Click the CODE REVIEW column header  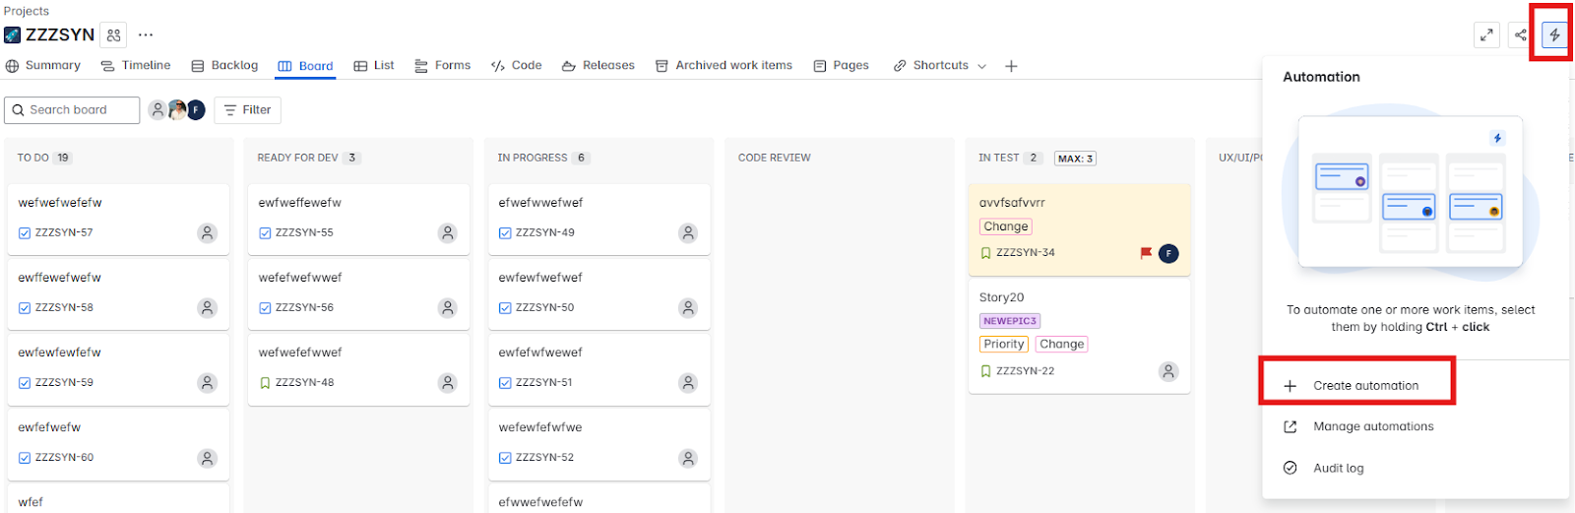tap(775, 158)
